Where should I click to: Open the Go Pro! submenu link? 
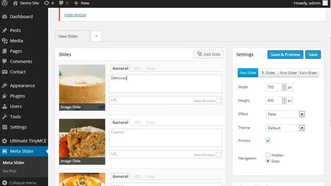point(9,171)
